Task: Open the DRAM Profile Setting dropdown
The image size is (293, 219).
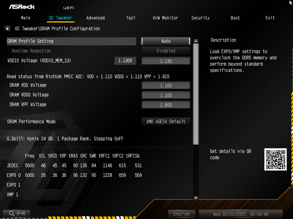Action: click(166, 41)
